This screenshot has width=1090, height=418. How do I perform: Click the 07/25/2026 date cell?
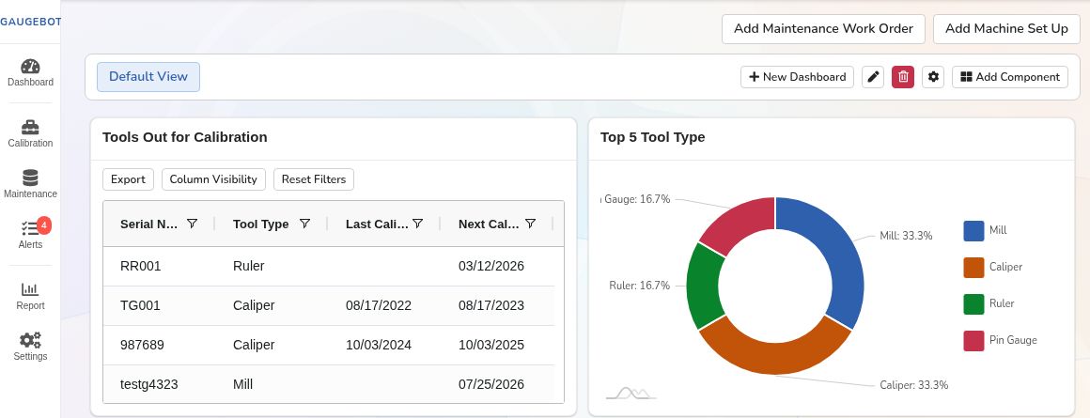pos(491,385)
